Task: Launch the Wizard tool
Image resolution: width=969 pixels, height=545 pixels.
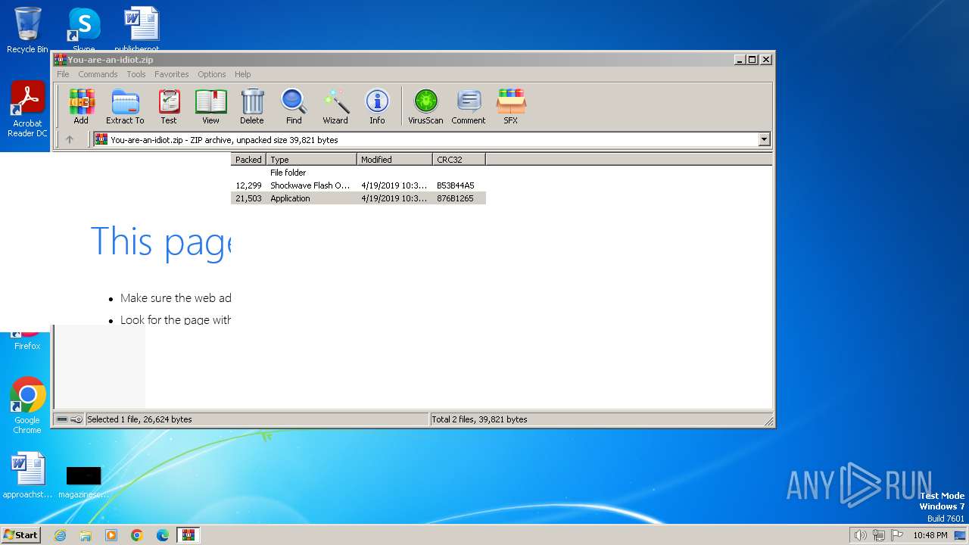Action: pos(335,107)
